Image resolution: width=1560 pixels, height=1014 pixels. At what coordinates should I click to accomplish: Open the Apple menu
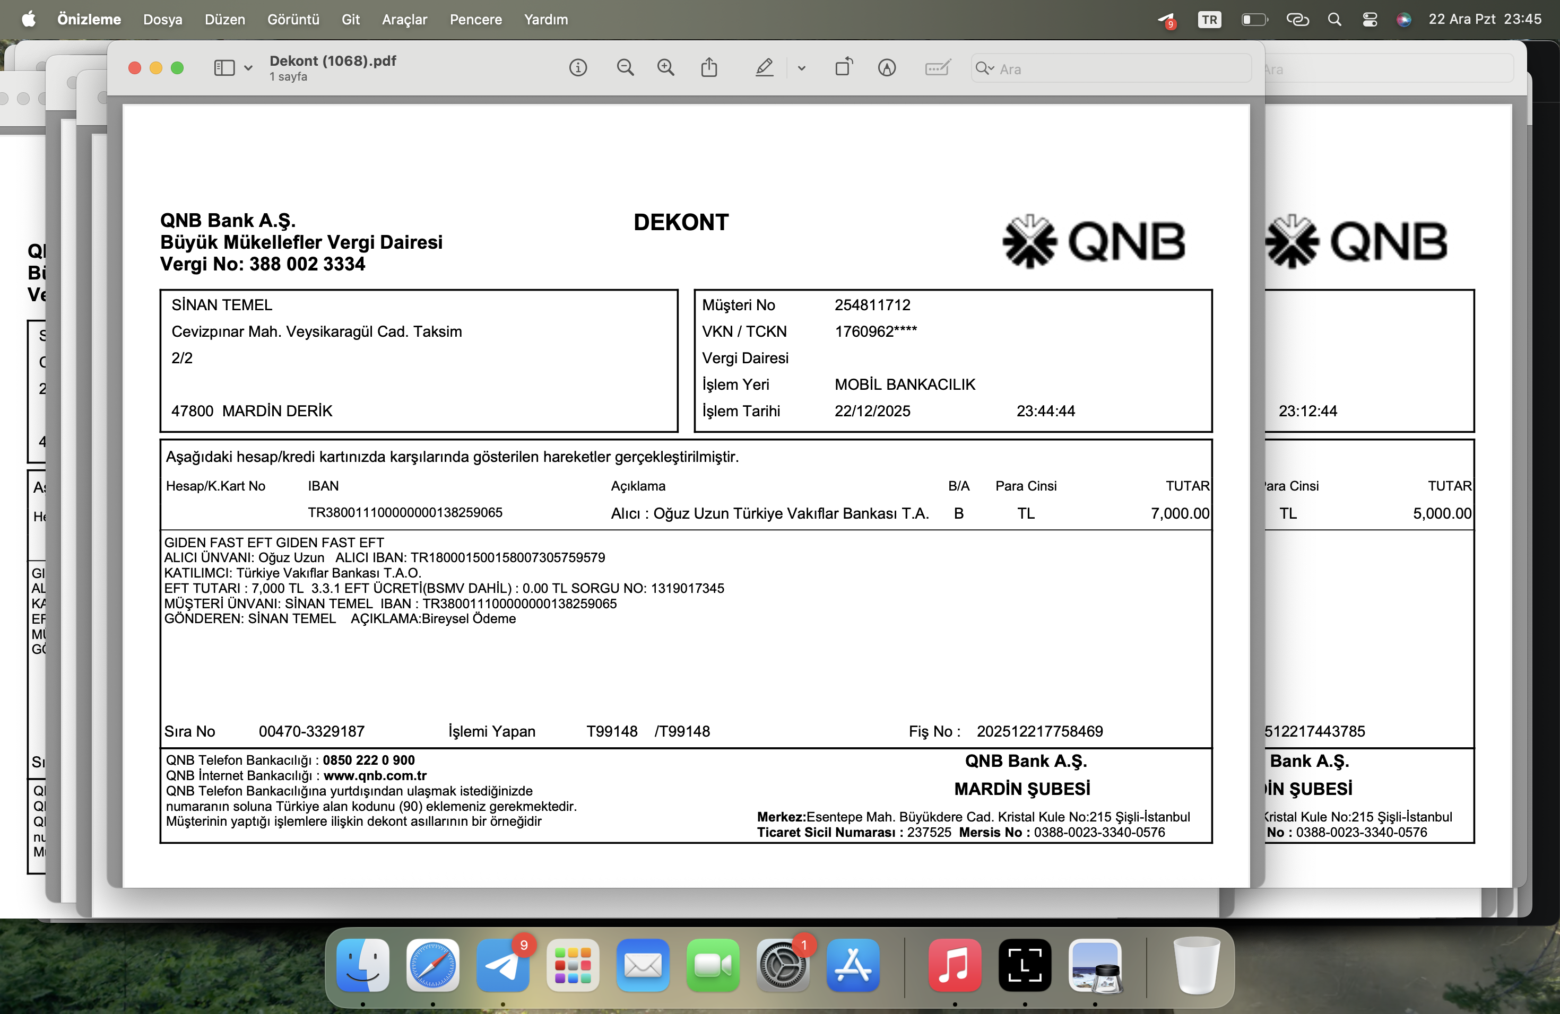(x=28, y=20)
